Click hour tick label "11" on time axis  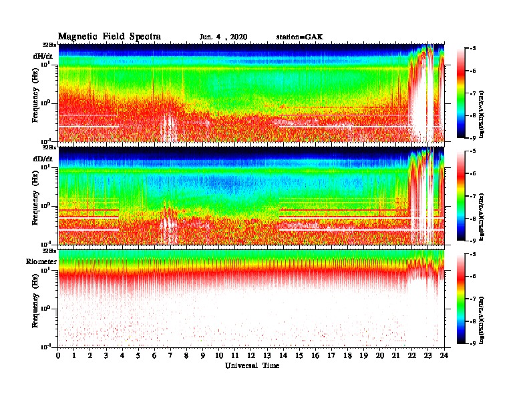[235, 355]
